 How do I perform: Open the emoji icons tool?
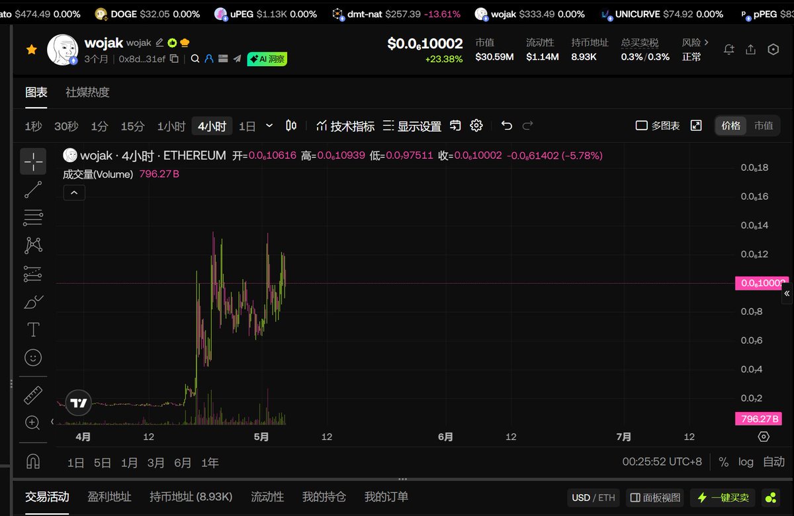coord(33,358)
